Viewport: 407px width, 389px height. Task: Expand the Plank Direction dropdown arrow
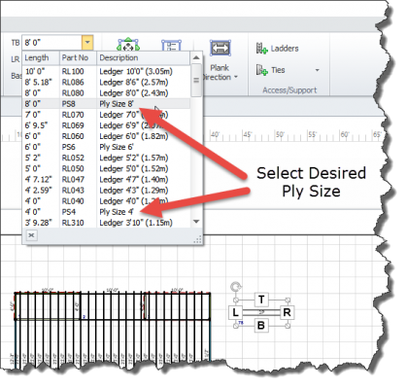[x=236, y=77]
